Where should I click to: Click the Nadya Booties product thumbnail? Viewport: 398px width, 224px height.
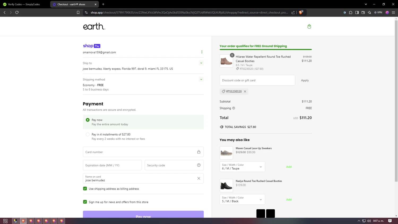pos(226,186)
